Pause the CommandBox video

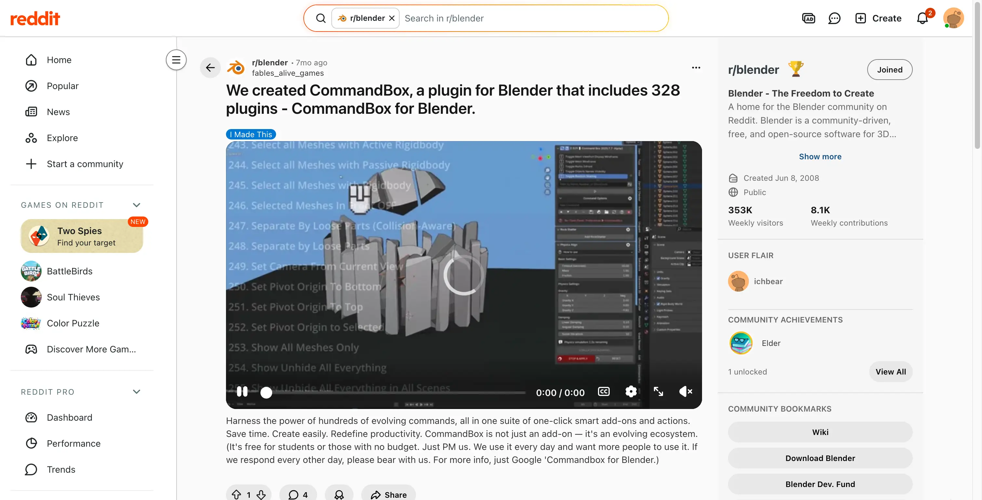point(243,391)
